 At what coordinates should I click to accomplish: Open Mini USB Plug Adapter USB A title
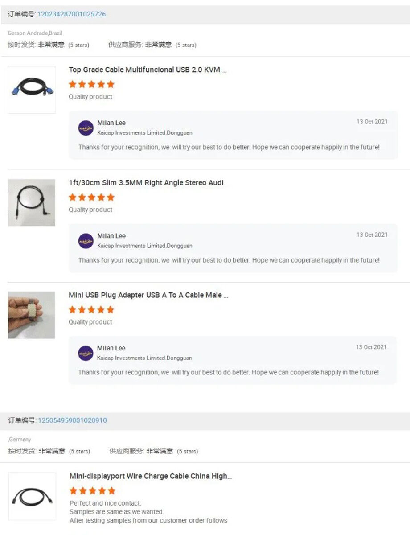pyautogui.click(x=148, y=295)
